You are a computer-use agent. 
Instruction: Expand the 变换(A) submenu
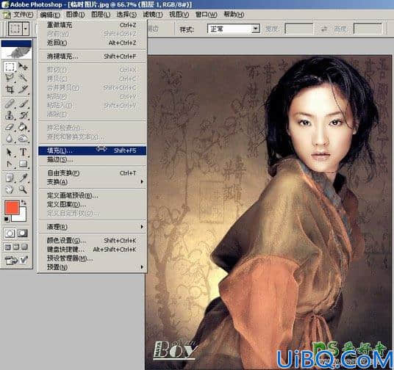[x=92, y=182]
